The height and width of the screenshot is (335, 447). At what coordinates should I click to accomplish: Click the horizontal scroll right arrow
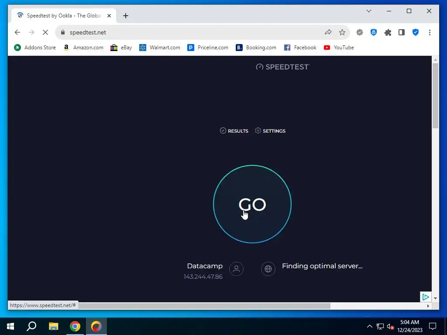pyautogui.click(x=428, y=306)
